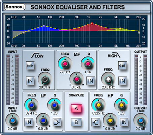Viewport: 153px width, 135px height.
Task: Select Compare setting A
Action: [76, 108]
